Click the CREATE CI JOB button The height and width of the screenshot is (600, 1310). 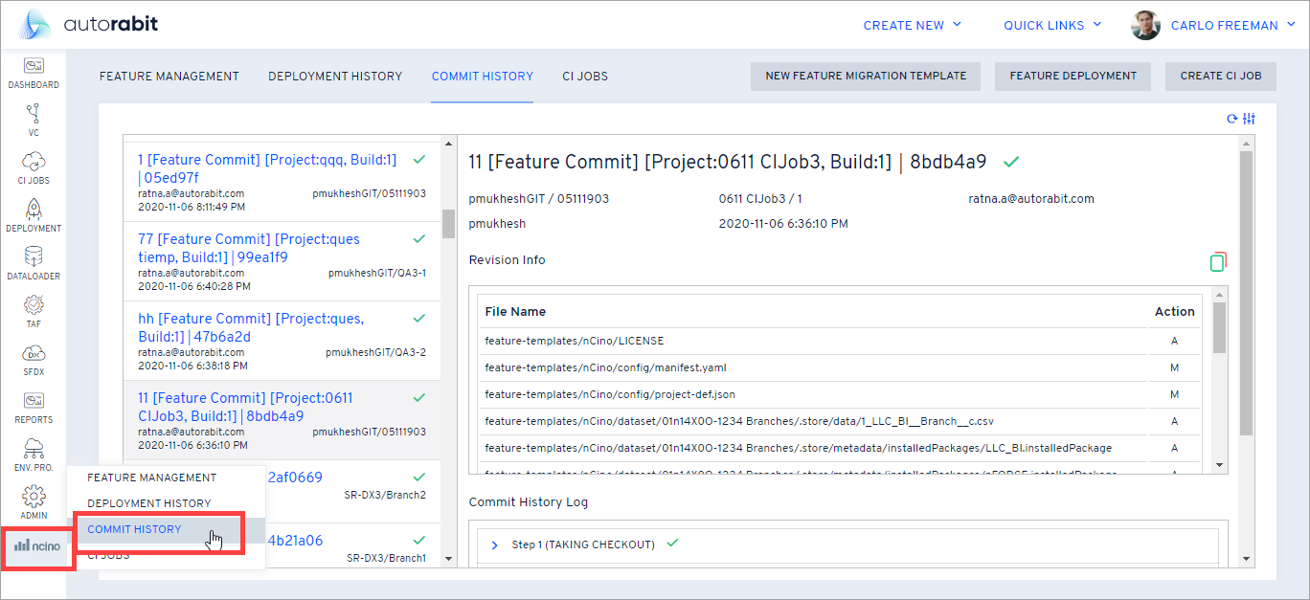[1220, 76]
